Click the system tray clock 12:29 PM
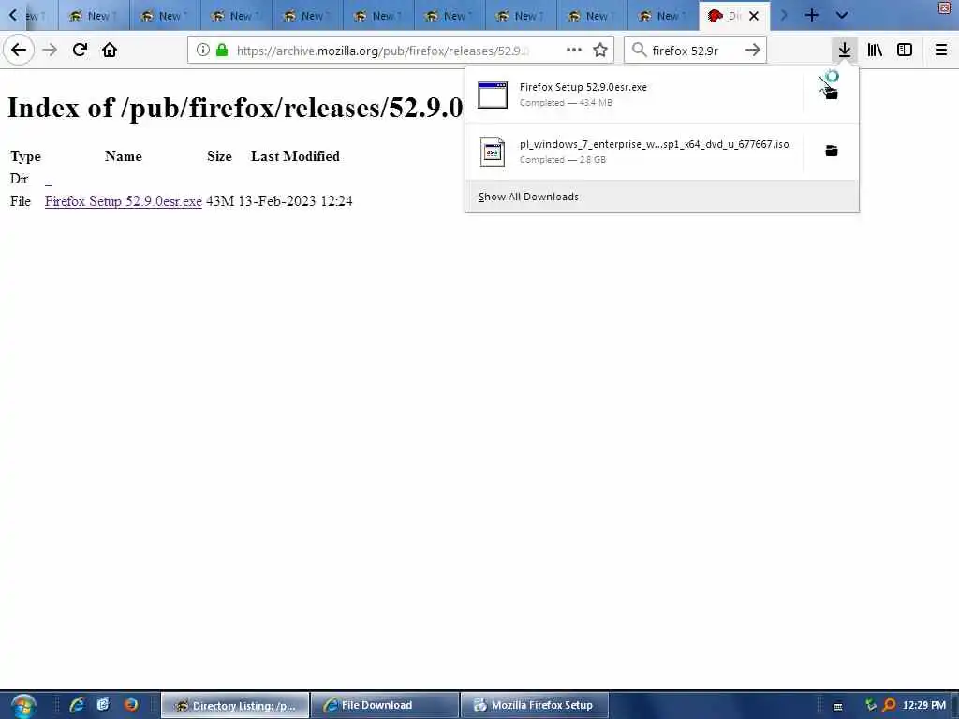 tap(924, 706)
